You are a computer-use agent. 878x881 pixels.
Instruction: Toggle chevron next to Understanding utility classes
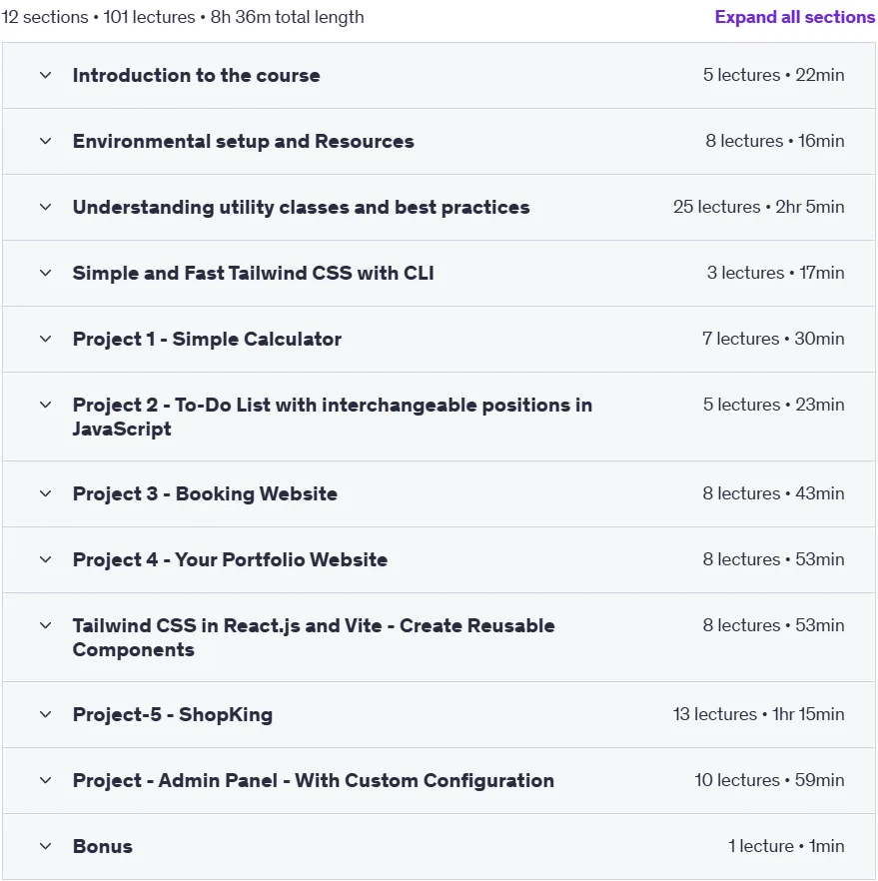(x=46, y=207)
